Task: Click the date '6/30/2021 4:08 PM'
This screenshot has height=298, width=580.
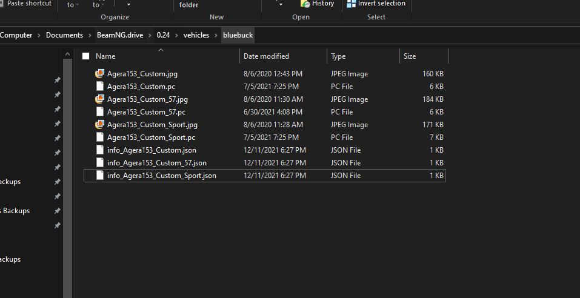Action: [x=273, y=111]
